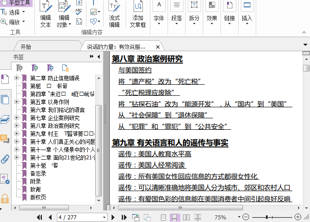The width and height of the screenshot is (310, 222).
Task: Select single page view mode
Action: pos(163,218)
